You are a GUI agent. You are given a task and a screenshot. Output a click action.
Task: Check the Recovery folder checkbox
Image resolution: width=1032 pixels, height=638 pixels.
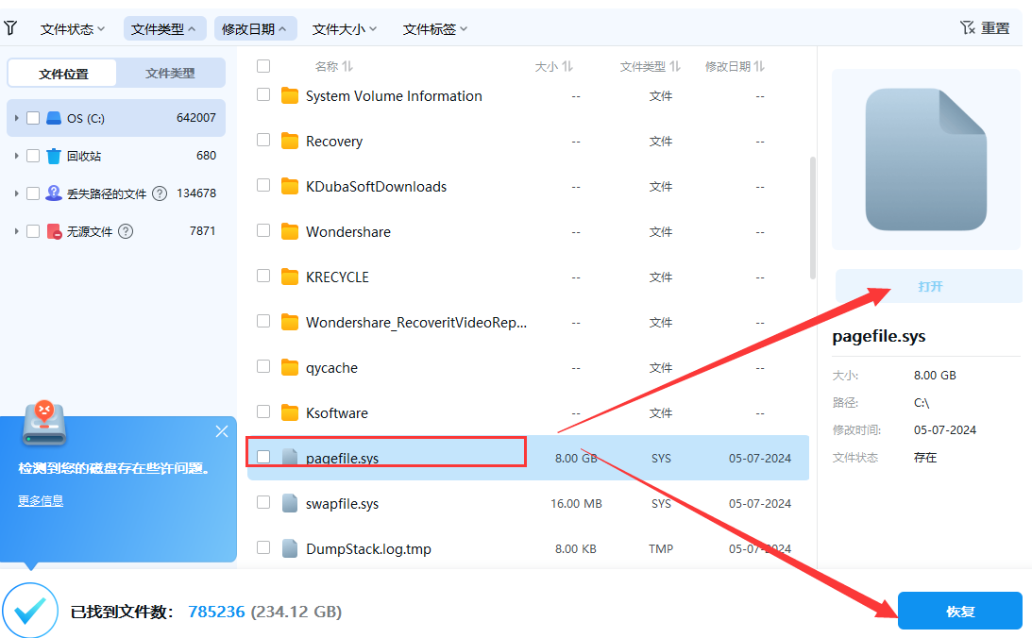coord(262,141)
